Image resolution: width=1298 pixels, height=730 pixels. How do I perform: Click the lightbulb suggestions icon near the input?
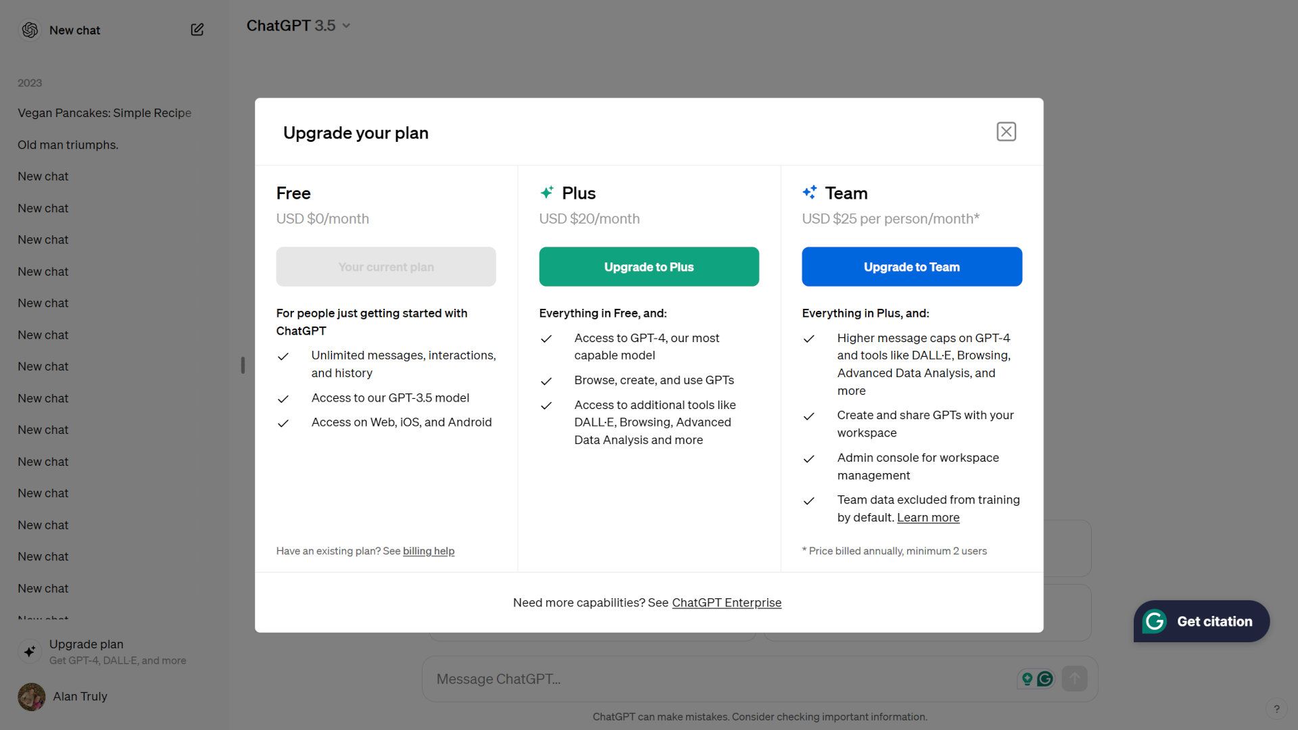1027,679
